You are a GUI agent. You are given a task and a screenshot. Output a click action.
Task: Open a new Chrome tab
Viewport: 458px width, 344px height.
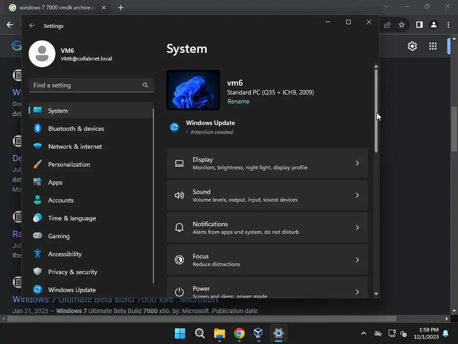coord(121,8)
